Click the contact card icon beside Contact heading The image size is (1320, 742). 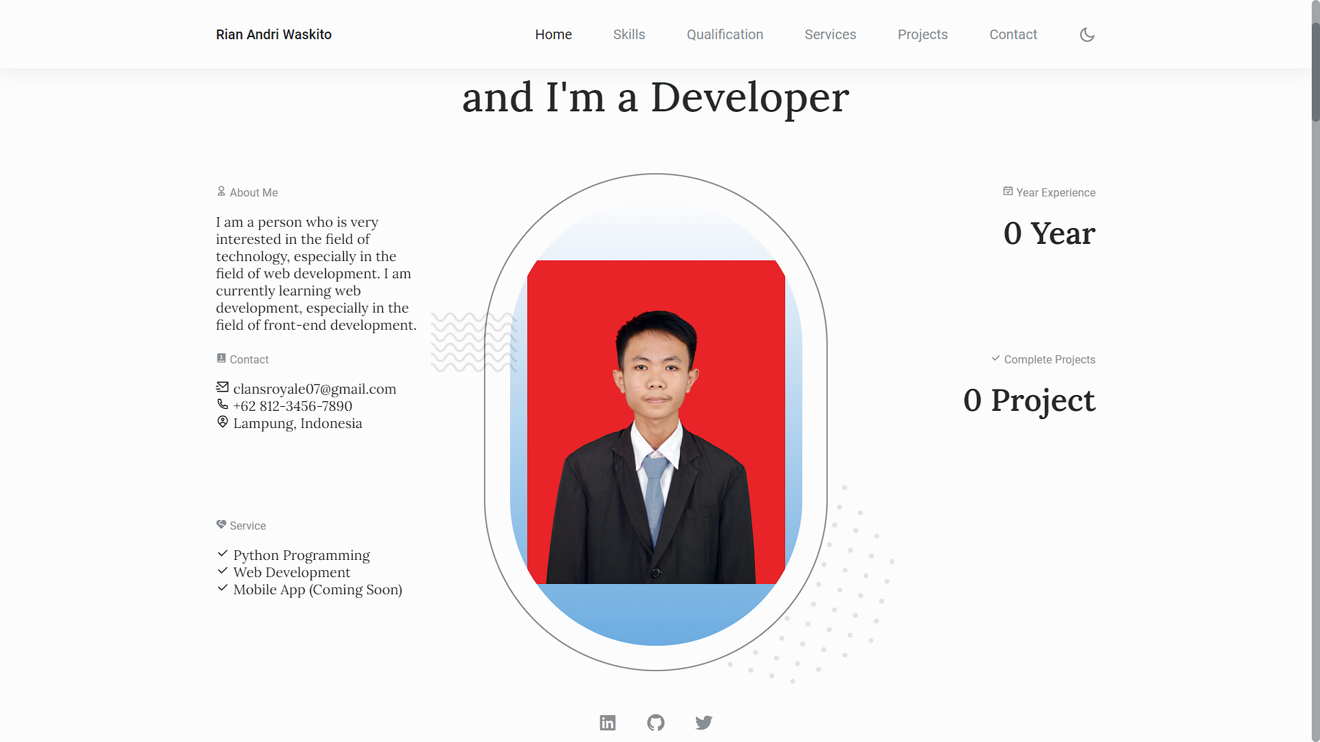[221, 357]
